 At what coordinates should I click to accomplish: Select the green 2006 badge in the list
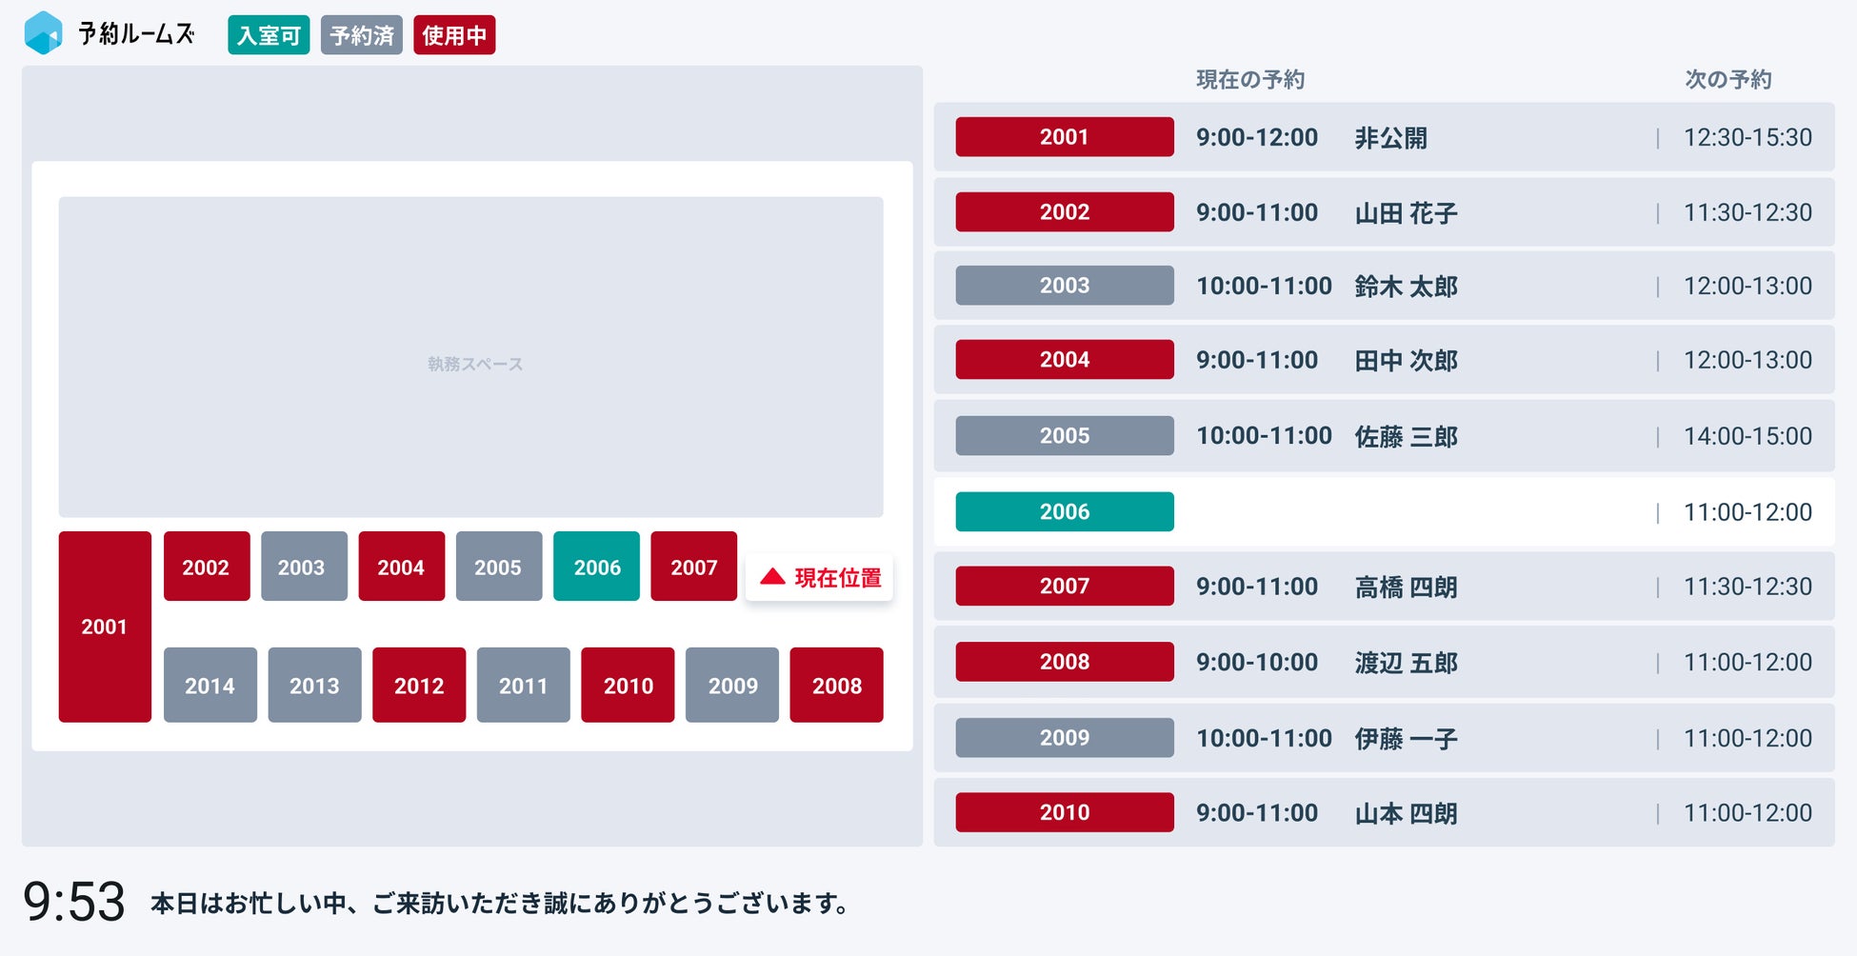click(x=1064, y=511)
